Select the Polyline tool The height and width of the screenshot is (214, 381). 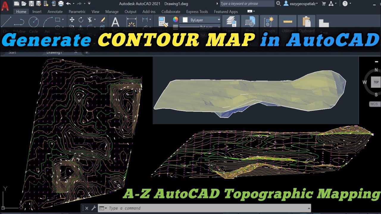pos(19,22)
